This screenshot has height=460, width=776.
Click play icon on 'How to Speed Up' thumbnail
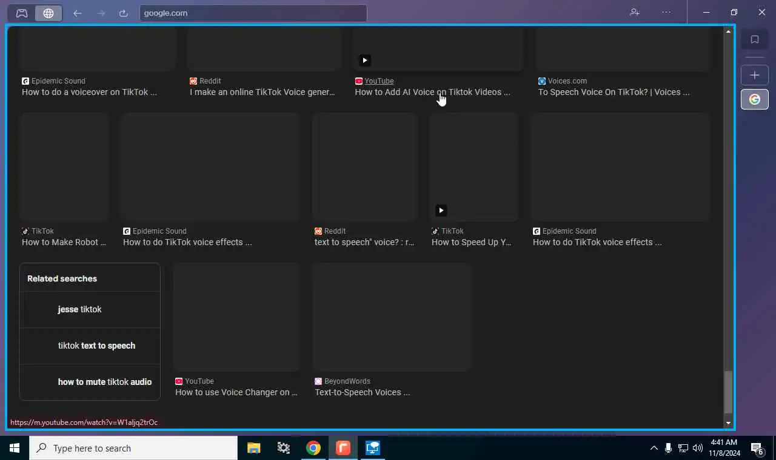pyautogui.click(x=441, y=210)
